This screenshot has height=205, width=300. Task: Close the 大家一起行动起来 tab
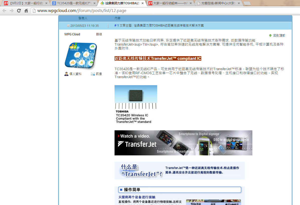[x=190, y=3]
